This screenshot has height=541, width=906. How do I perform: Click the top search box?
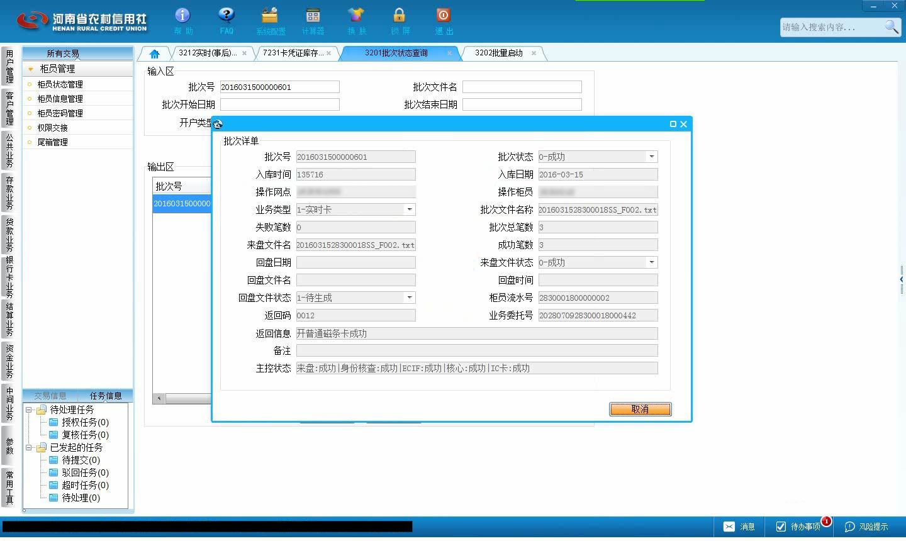pos(832,26)
